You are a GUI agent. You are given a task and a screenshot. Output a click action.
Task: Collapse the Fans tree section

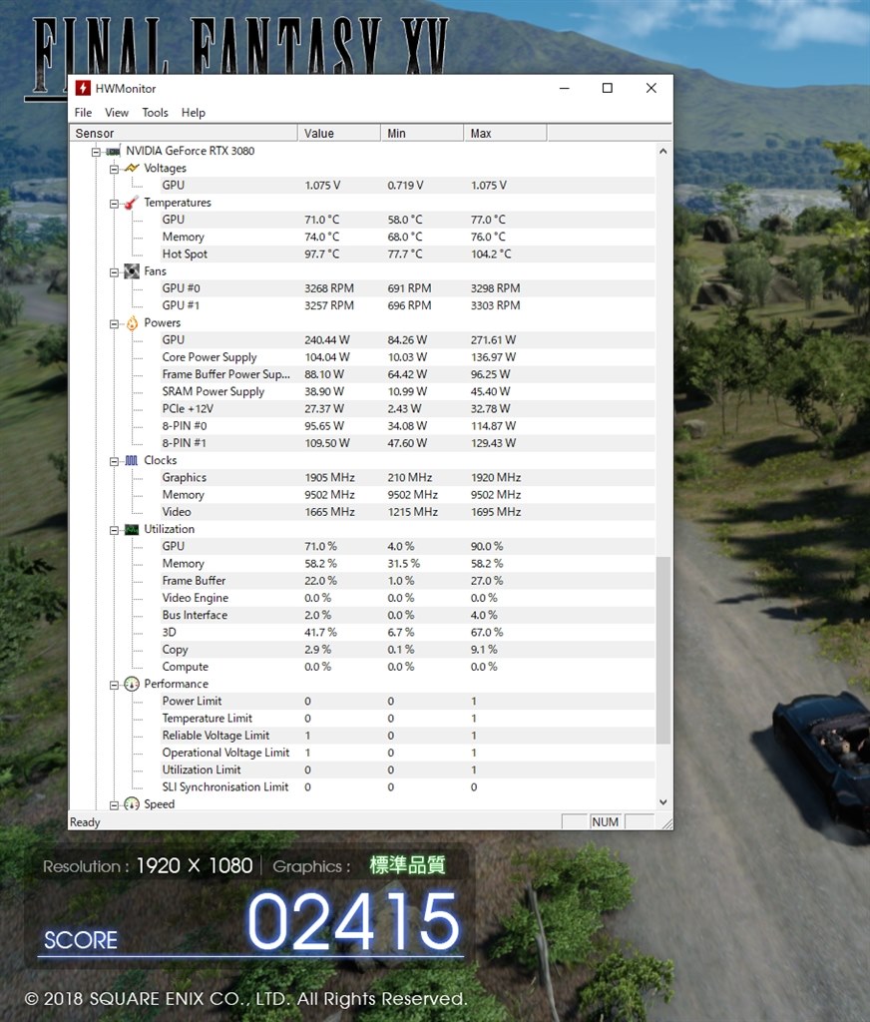(x=114, y=272)
